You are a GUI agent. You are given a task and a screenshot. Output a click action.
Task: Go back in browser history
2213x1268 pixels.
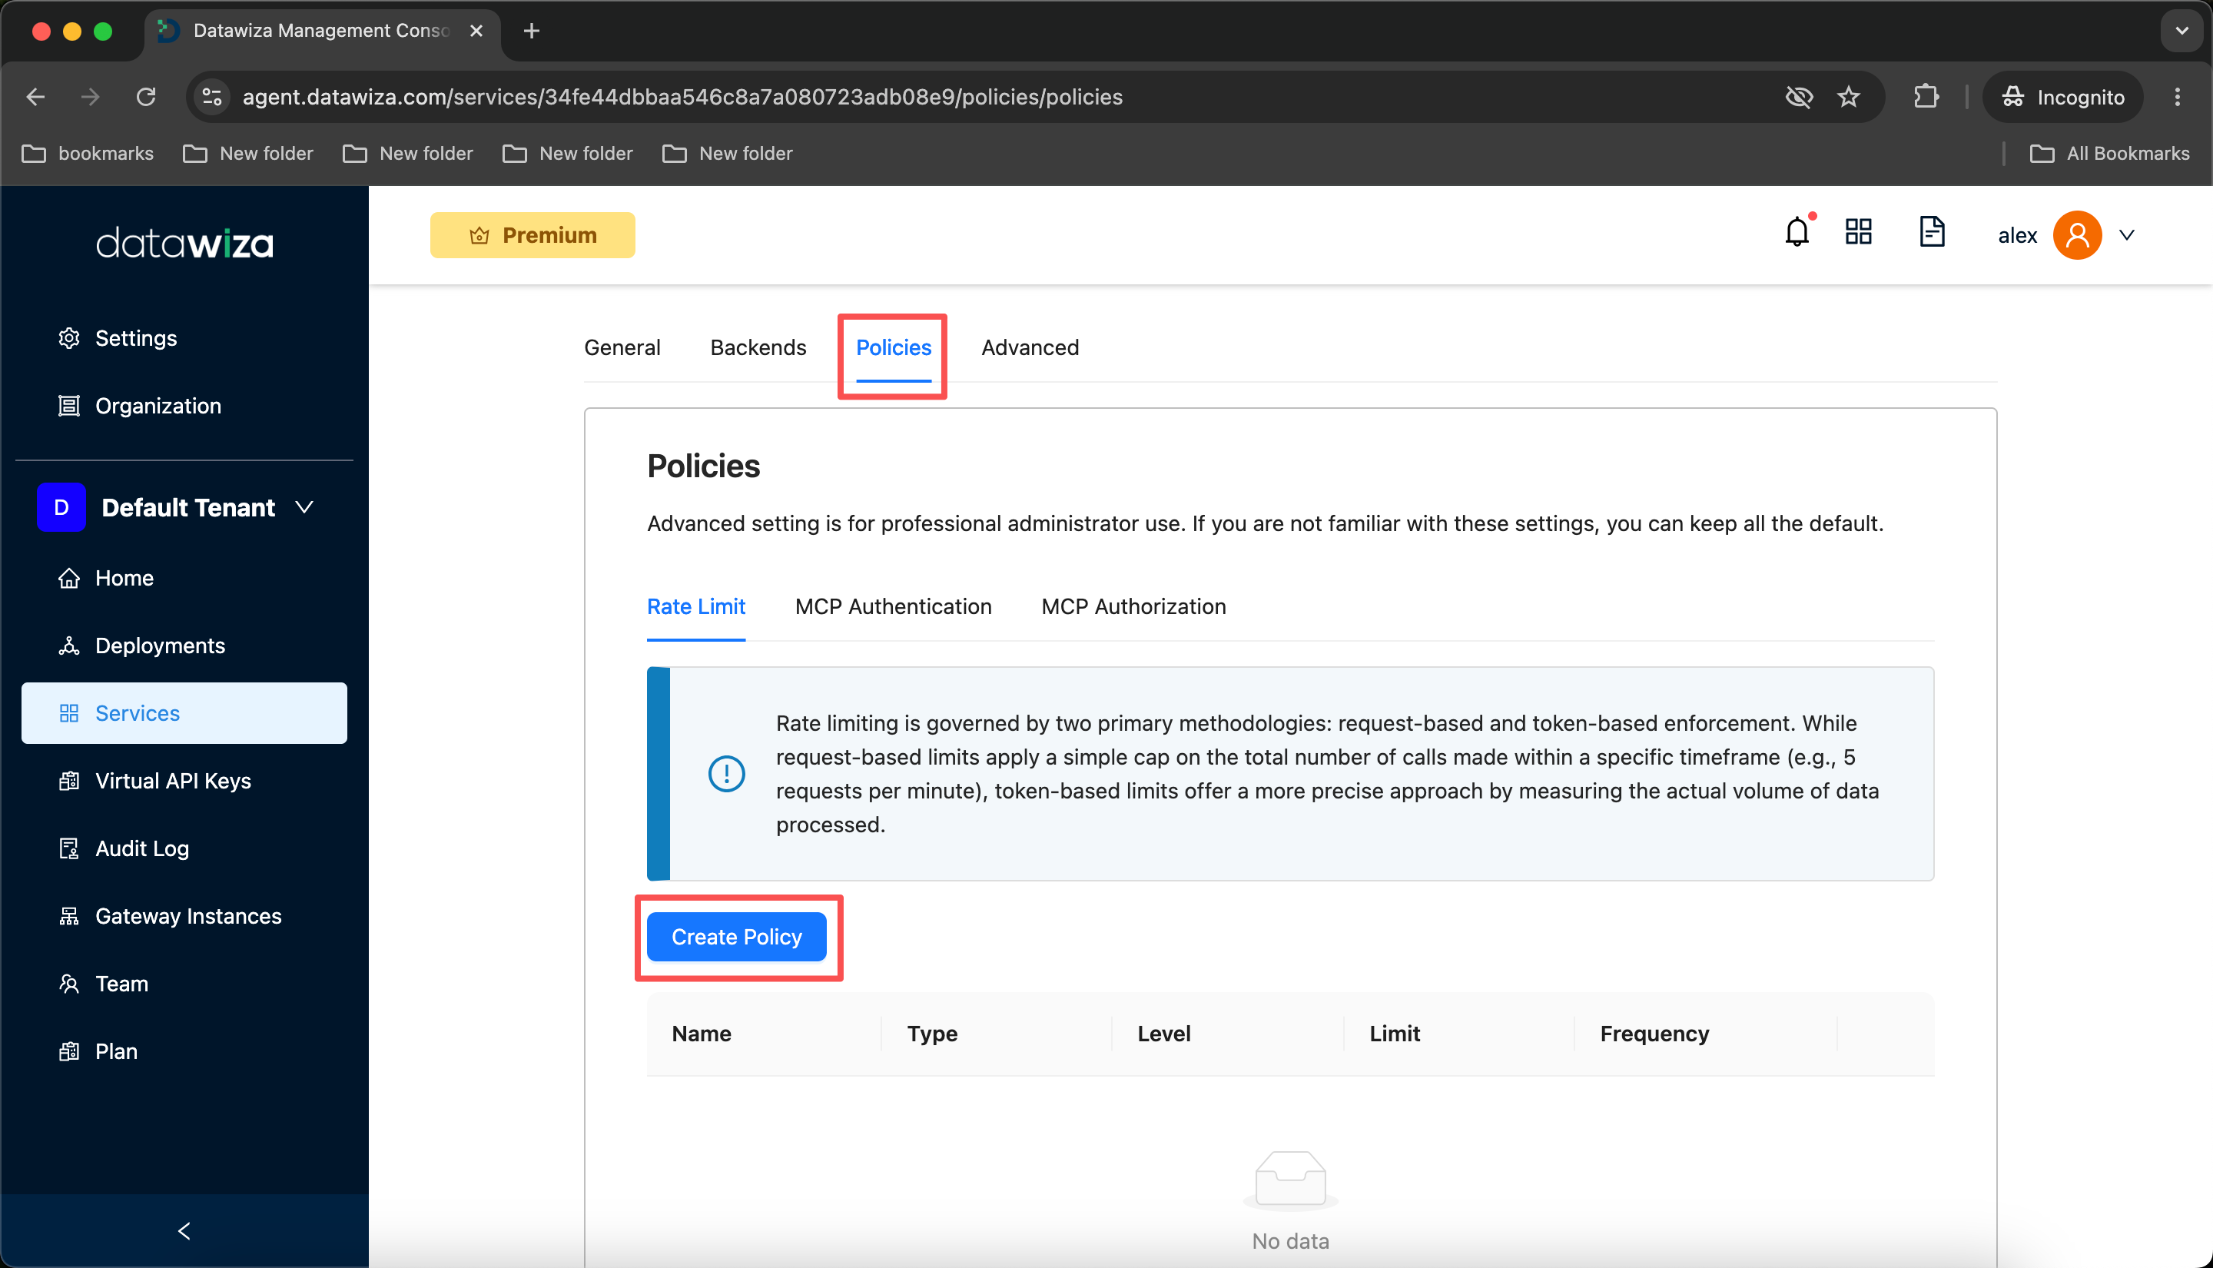coord(35,97)
